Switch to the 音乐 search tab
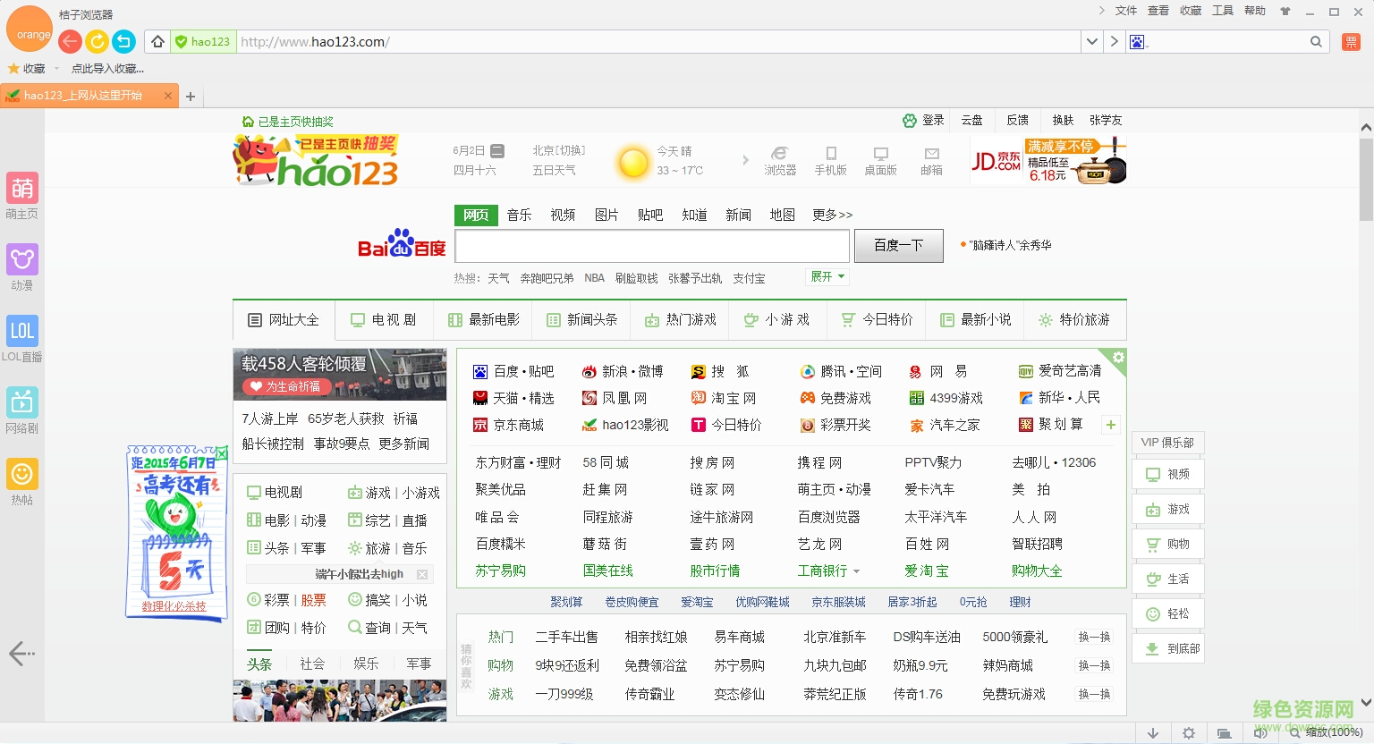Screen dimensions: 1374x744 coord(519,215)
